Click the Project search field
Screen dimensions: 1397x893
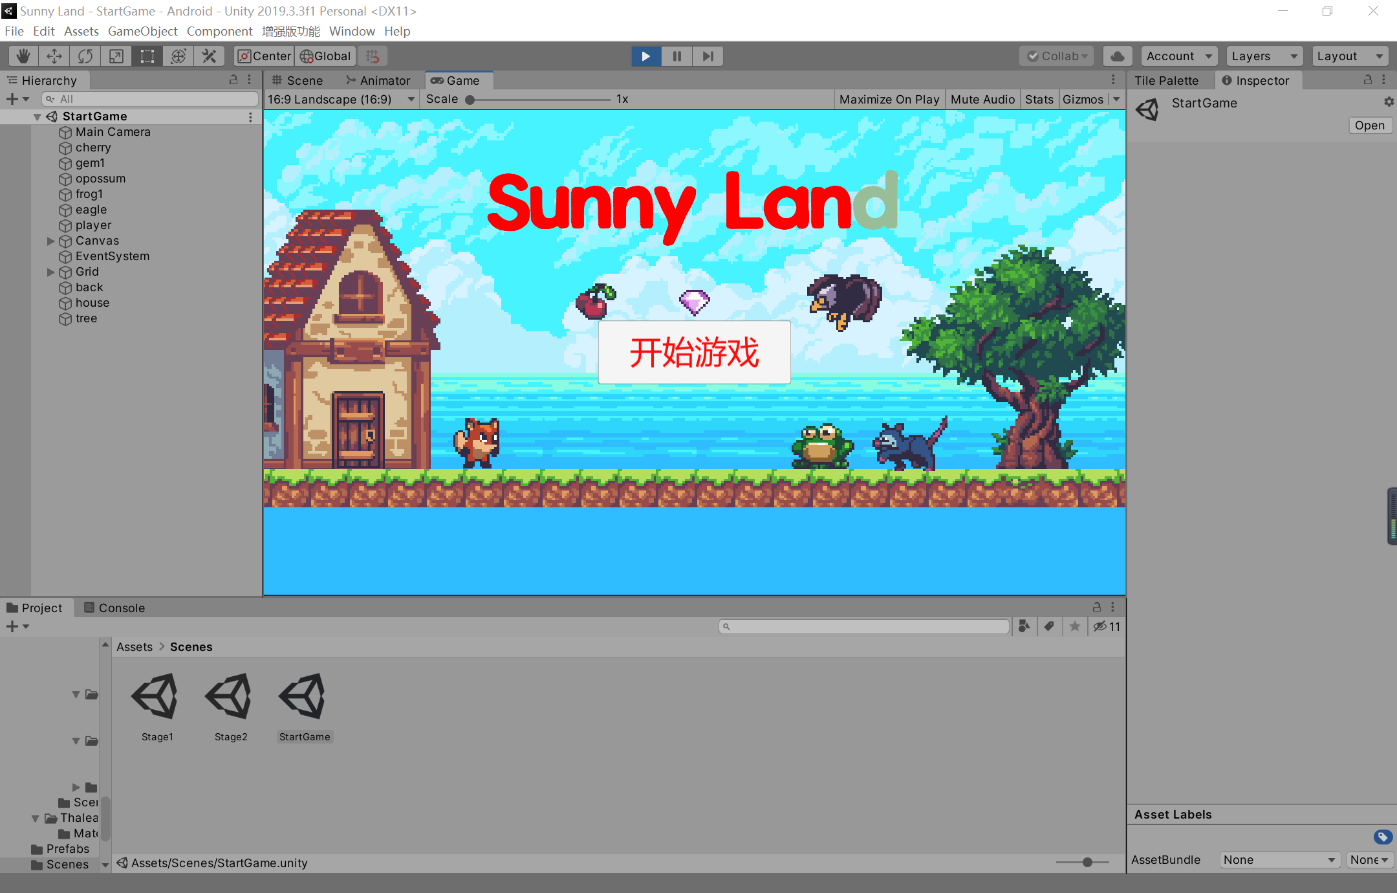tap(864, 626)
